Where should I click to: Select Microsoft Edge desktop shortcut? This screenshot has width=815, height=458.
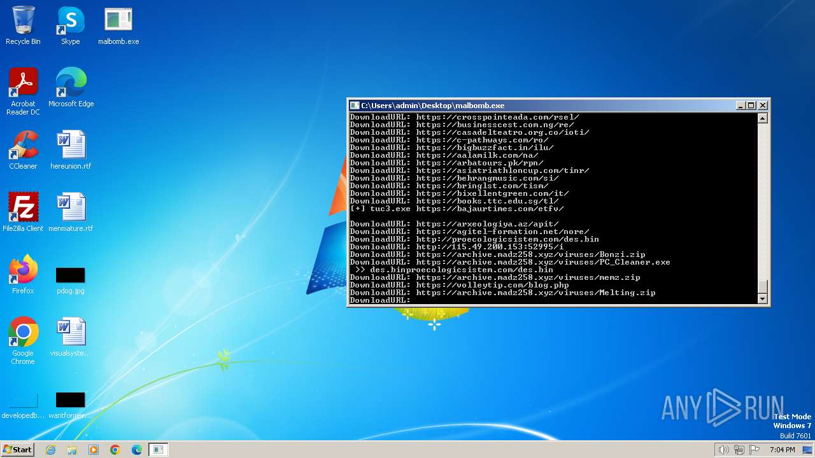pyautogui.click(x=71, y=88)
